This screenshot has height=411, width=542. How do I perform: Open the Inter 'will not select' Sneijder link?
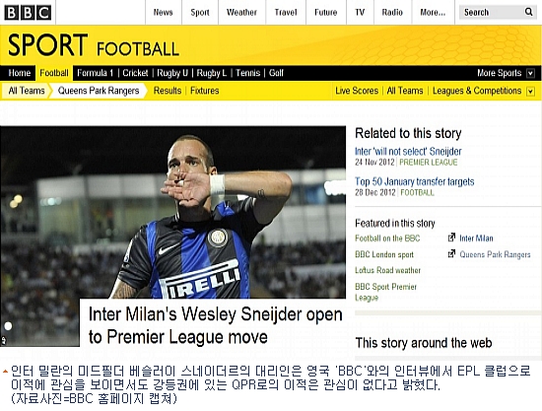[x=408, y=151]
